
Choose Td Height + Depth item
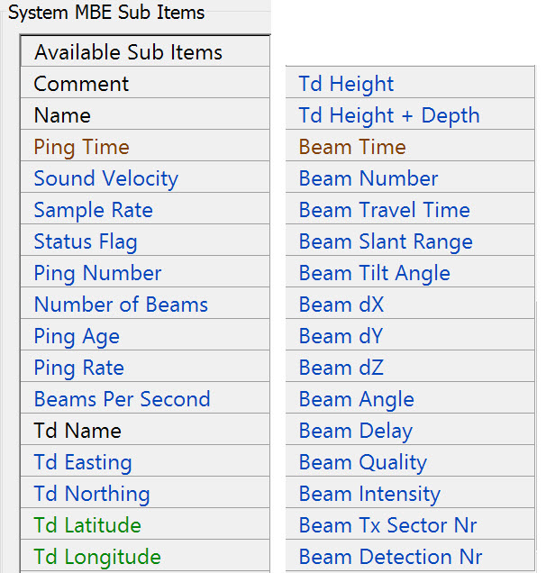click(389, 115)
